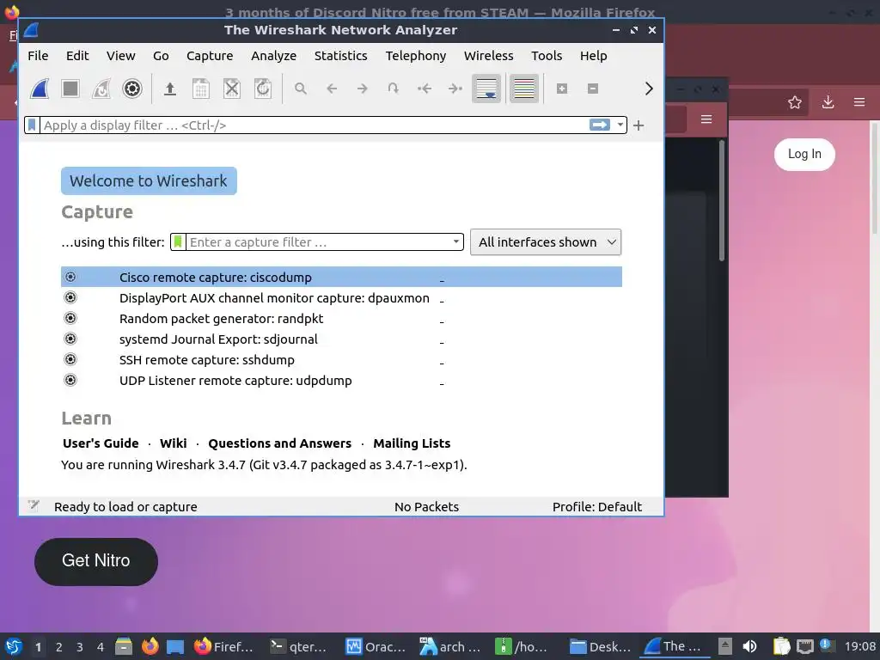Expand the toolbar overflow chevron
880x660 pixels.
point(649,89)
